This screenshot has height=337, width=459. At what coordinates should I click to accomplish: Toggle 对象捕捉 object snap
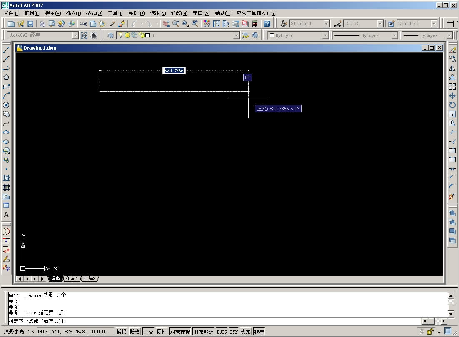(180, 332)
